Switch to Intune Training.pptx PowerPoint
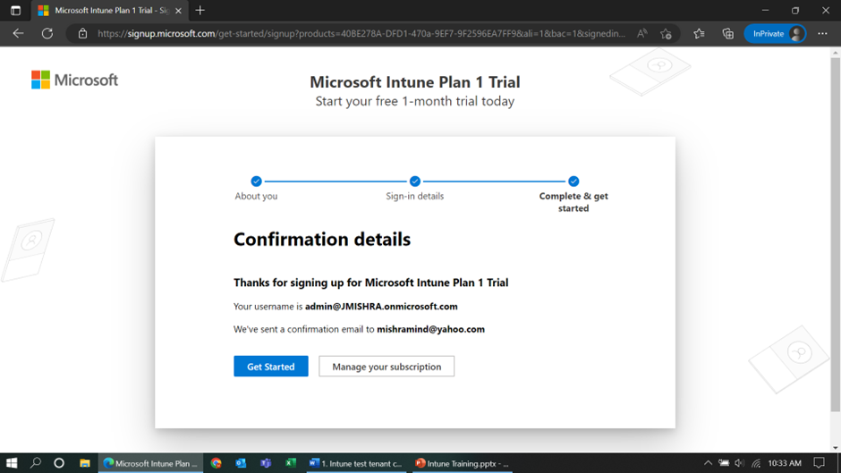841x473 pixels. [x=463, y=463]
